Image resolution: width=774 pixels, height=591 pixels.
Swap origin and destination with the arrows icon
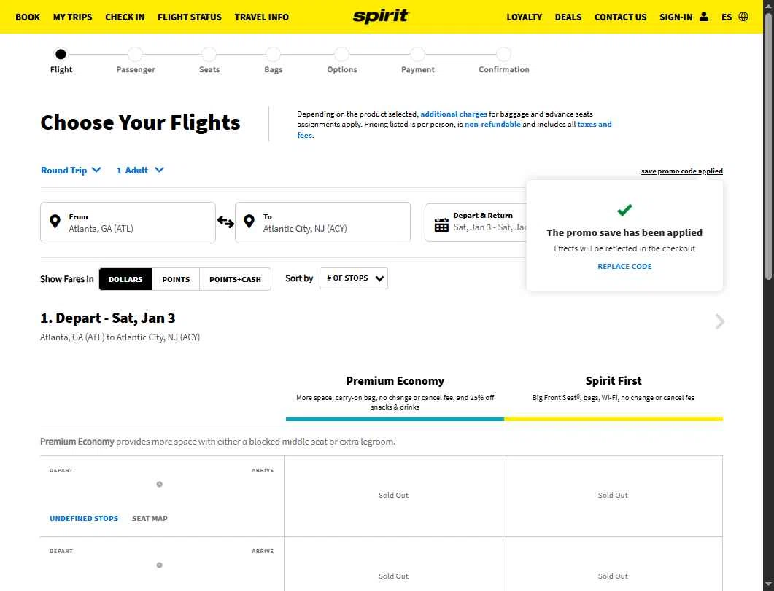[x=225, y=222]
